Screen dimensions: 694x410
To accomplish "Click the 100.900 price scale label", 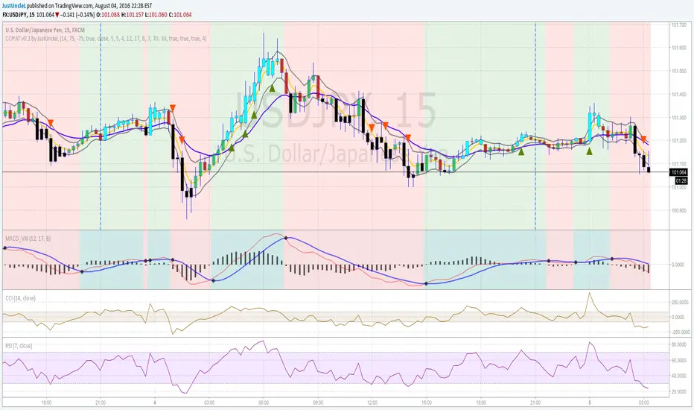I will tap(679, 210).
